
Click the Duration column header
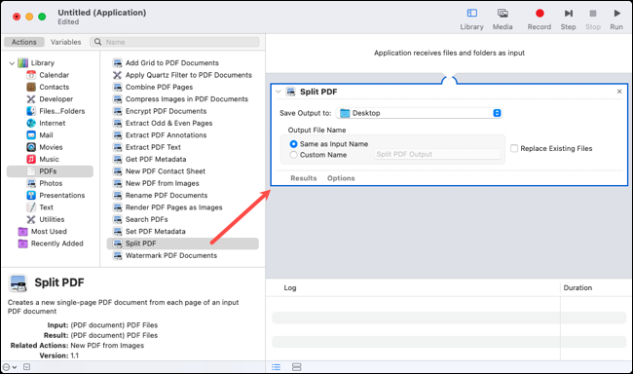pyautogui.click(x=577, y=288)
